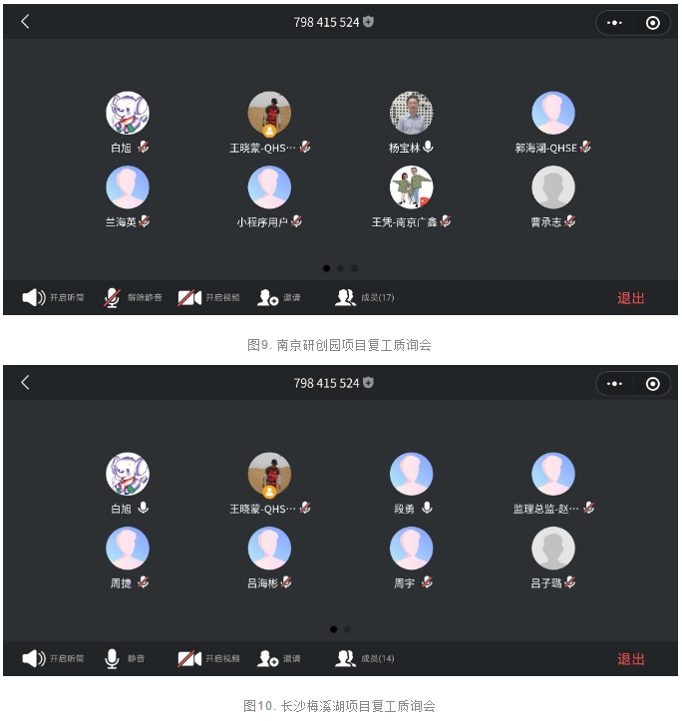The height and width of the screenshot is (721, 682).
Task: Select 段勇's avatar
Action: pyautogui.click(x=411, y=474)
